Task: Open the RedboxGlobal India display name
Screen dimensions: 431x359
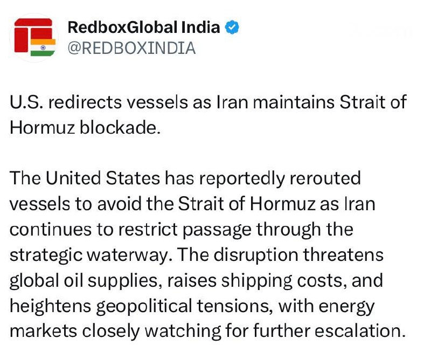Action: click(x=144, y=27)
